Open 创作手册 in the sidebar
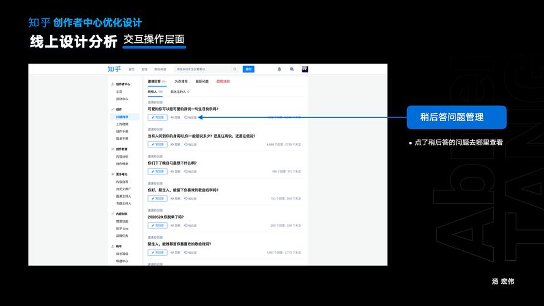The height and width of the screenshot is (306, 544). click(122, 132)
